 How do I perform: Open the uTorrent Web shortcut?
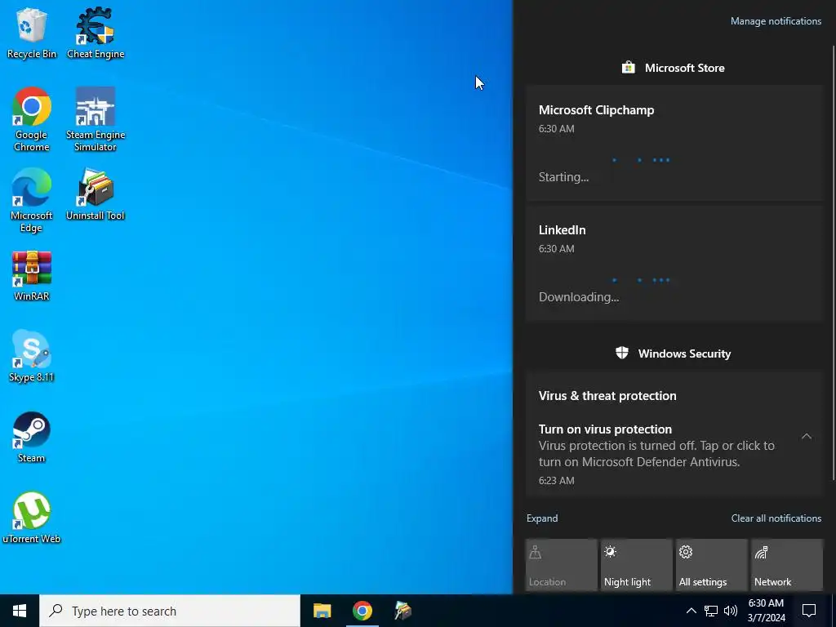click(32, 518)
